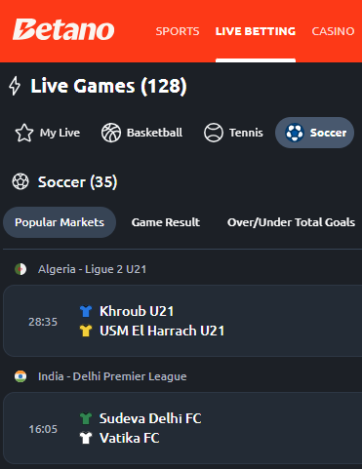Click the green Sudeva Delhi FC jersey icon
This screenshot has height=469, width=362.
tap(86, 418)
